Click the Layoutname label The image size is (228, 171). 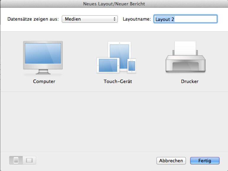(x=137, y=19)
